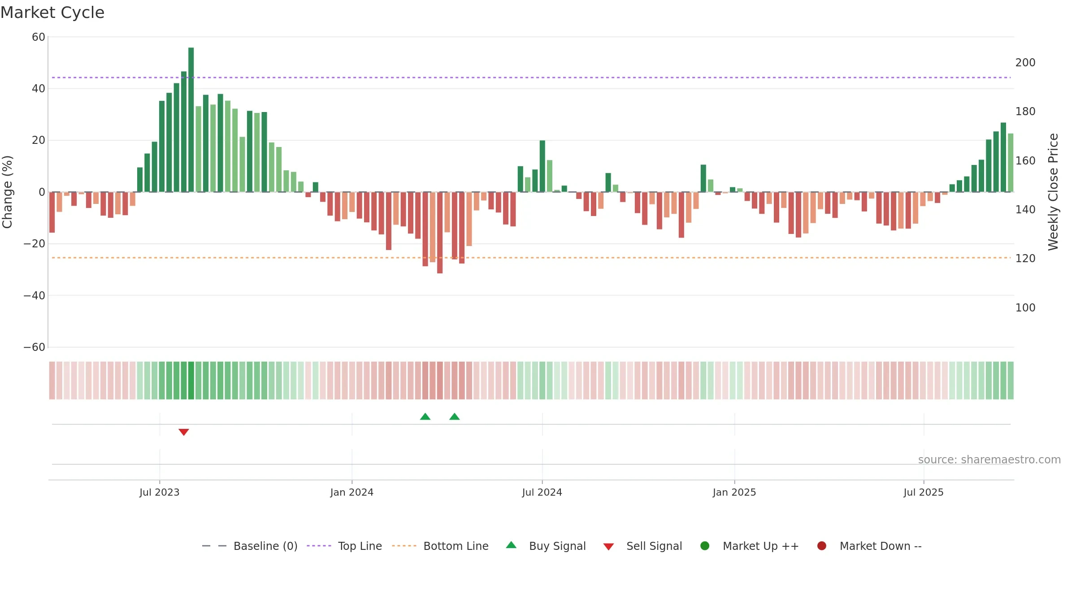Click the 60 tick on the left axis

click(39, 37)
